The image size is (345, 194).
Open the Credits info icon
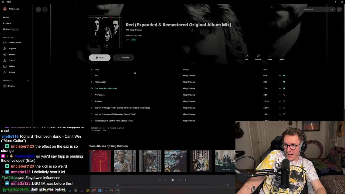click(x=258, y=56)
